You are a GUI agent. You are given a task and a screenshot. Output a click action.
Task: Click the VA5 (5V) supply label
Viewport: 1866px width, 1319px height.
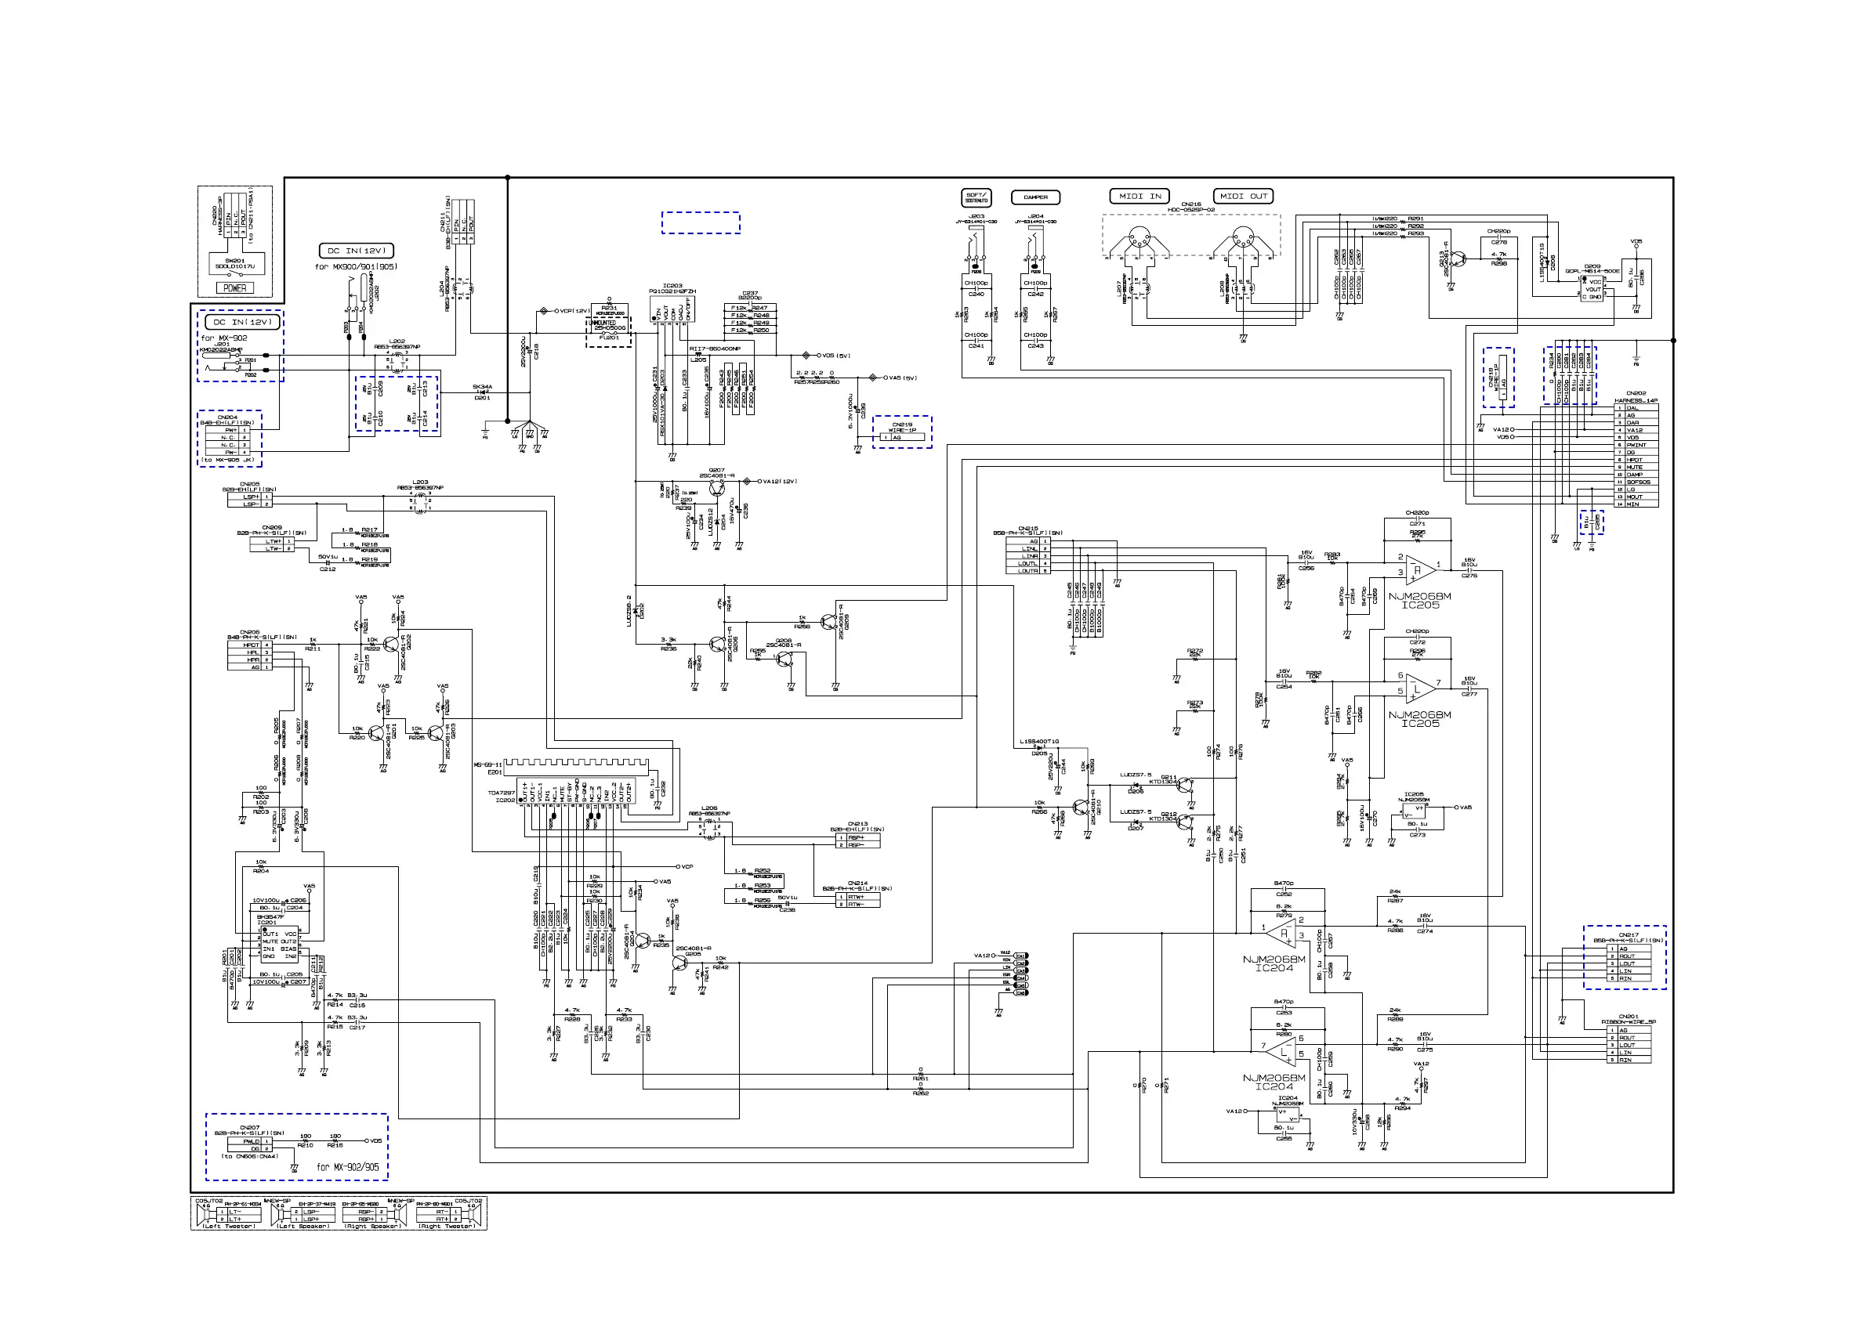click(903, 378)
